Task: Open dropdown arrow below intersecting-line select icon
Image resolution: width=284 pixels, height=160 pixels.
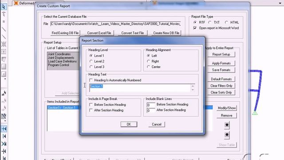Action: [x=5, y=121]
